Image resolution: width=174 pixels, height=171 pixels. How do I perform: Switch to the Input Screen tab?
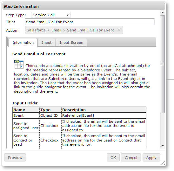[x=71, y=43]
